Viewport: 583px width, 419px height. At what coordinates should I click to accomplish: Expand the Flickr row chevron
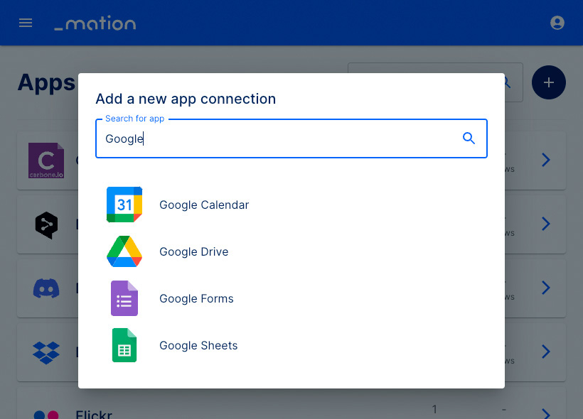coord(545,413)
